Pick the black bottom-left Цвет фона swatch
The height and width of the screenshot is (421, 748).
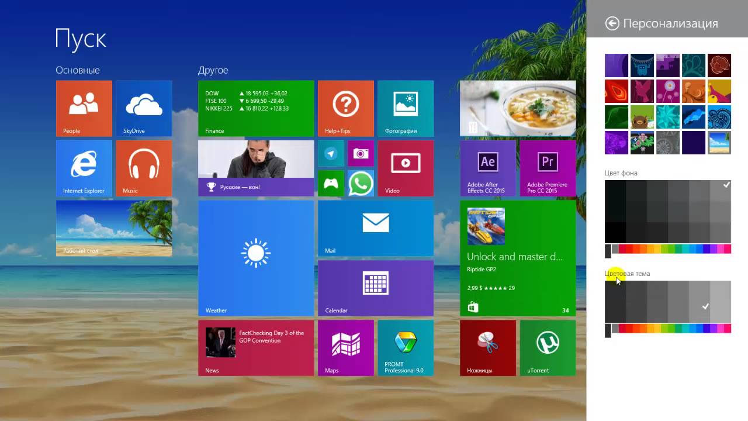pos(615,233)
